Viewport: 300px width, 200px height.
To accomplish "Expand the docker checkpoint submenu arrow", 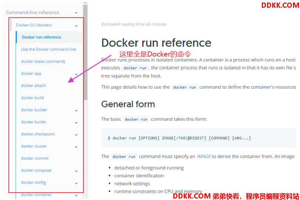I will point(76,135).
